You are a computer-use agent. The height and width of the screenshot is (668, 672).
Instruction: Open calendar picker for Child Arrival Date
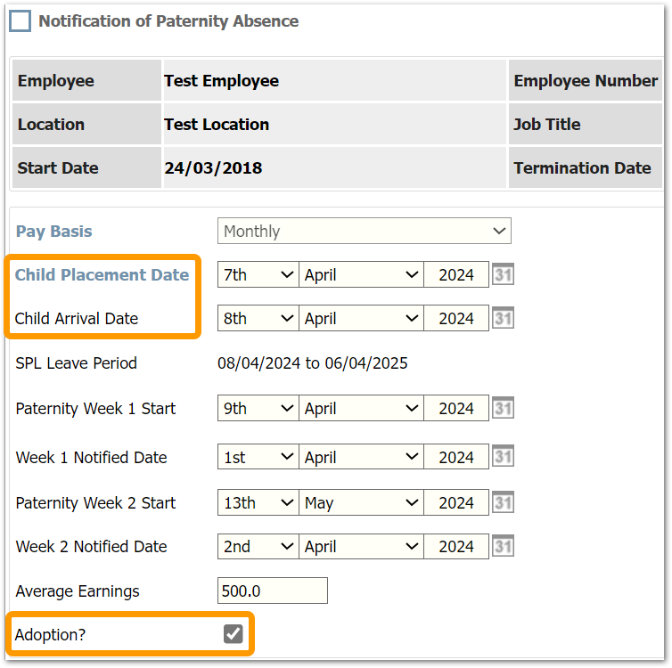[x=503, y=319]
